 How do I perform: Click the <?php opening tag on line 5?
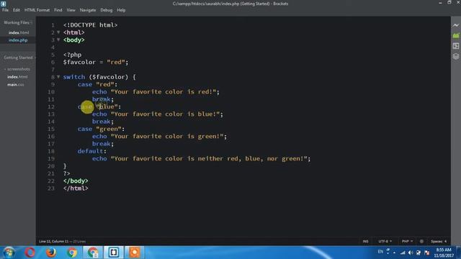pos(72,55)
